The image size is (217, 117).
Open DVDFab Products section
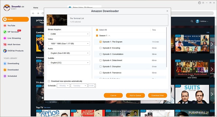click(x=15, y=51)
